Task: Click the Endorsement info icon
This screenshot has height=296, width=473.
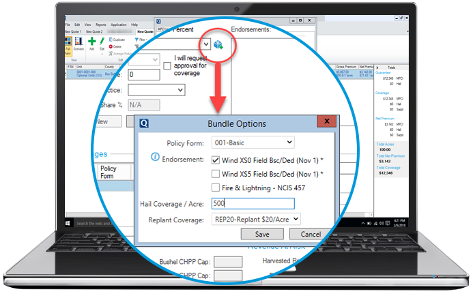Action: pyautogui.click(x=156, y=158)
